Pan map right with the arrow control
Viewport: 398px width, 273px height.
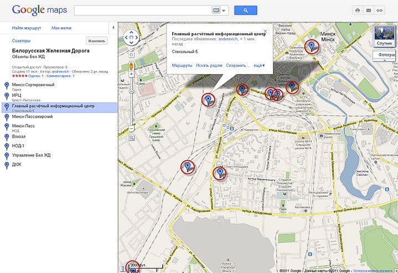point(137,38)
